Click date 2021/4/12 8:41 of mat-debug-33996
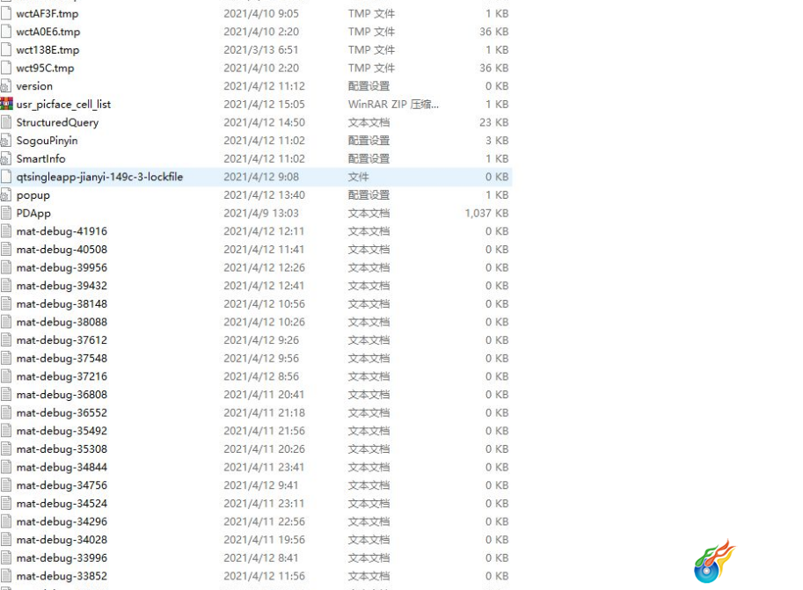The width and height of the screenshot is (803, 590). click(x=261, y=558)
